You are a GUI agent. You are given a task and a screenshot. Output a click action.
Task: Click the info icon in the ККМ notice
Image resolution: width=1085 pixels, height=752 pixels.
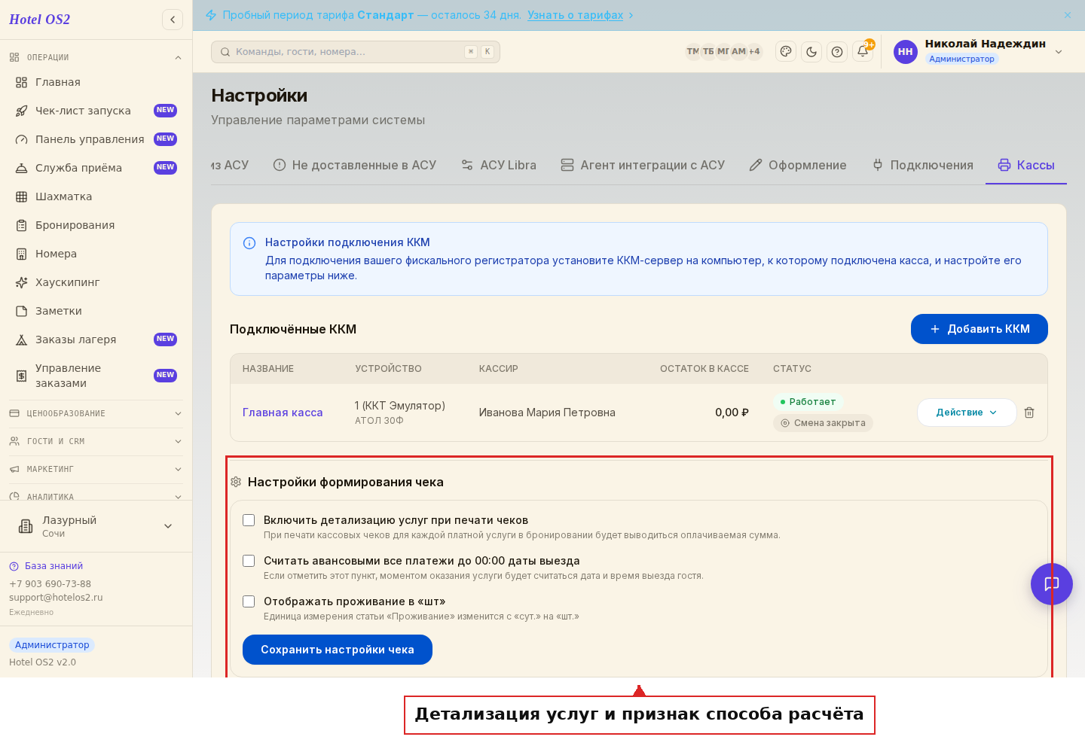coord(249,243)
